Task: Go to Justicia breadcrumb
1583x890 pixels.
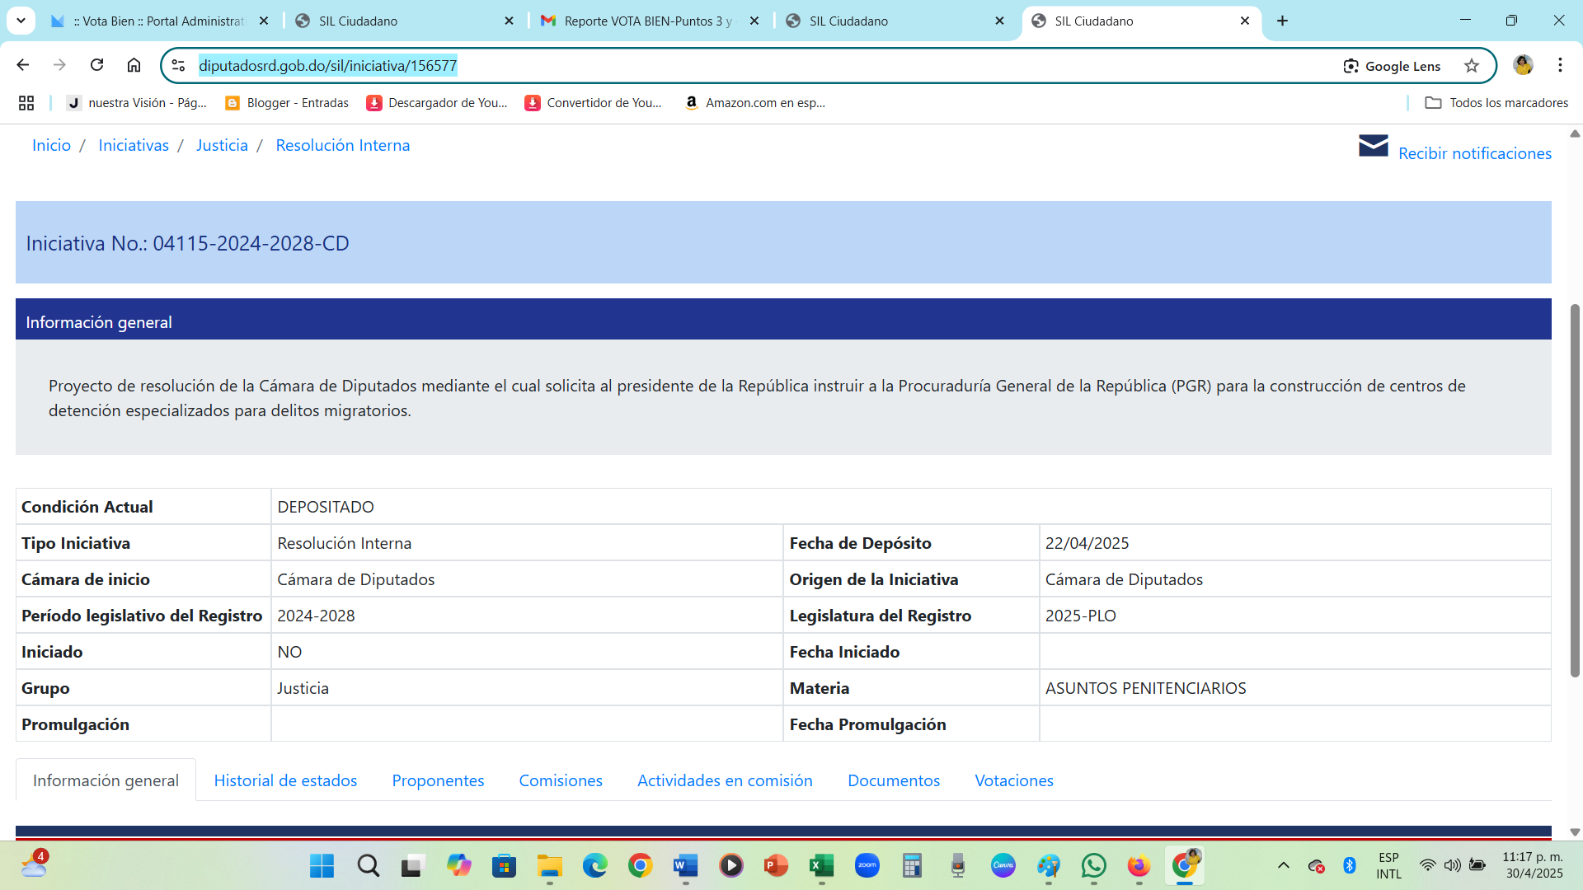Action: (222, 145)
